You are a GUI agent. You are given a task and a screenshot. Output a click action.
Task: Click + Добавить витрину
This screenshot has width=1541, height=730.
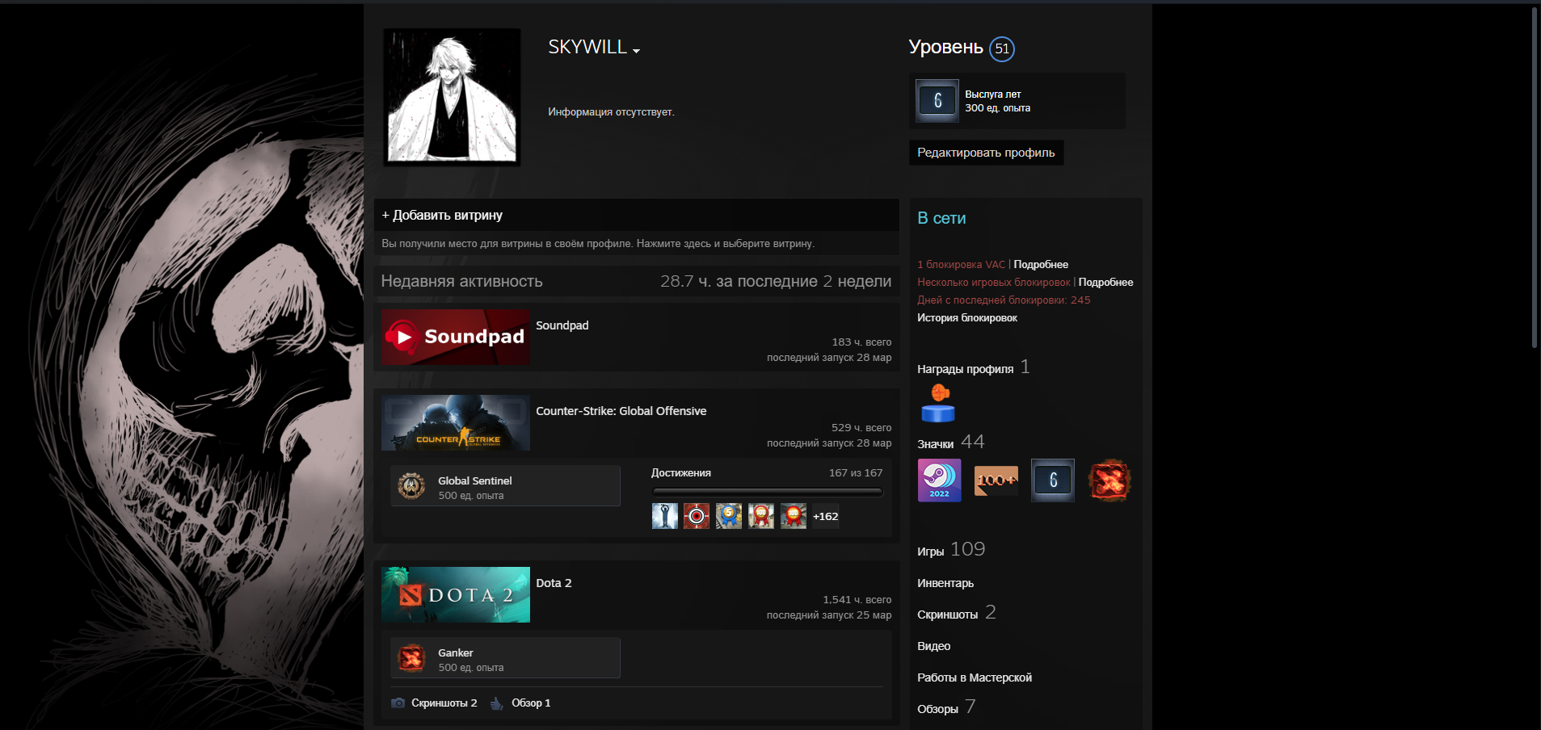click(442, 215)
